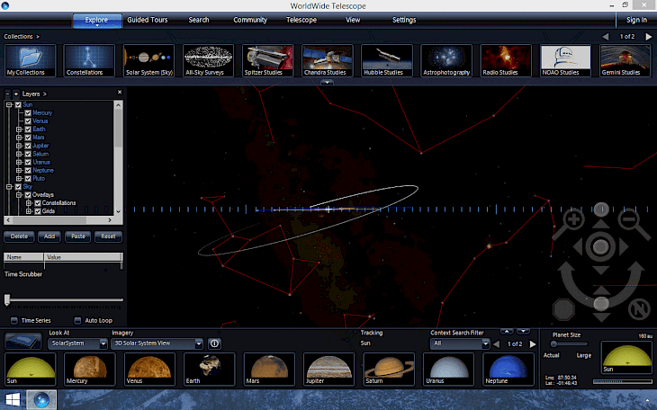
Task: Open Spitzer Studies collection
Action: click(267, 61)
